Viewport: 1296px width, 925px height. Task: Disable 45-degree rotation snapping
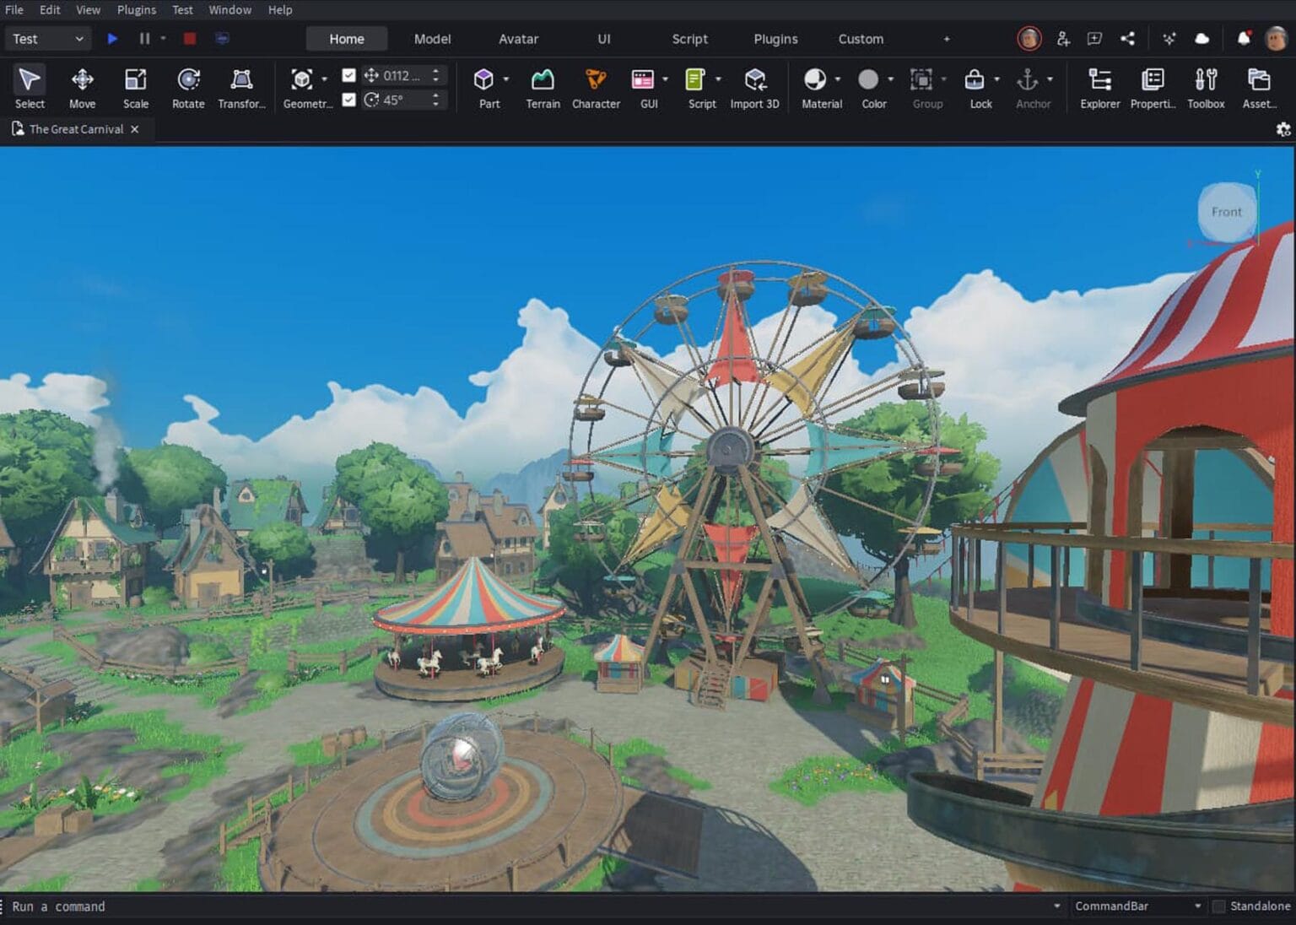(348, 100)
